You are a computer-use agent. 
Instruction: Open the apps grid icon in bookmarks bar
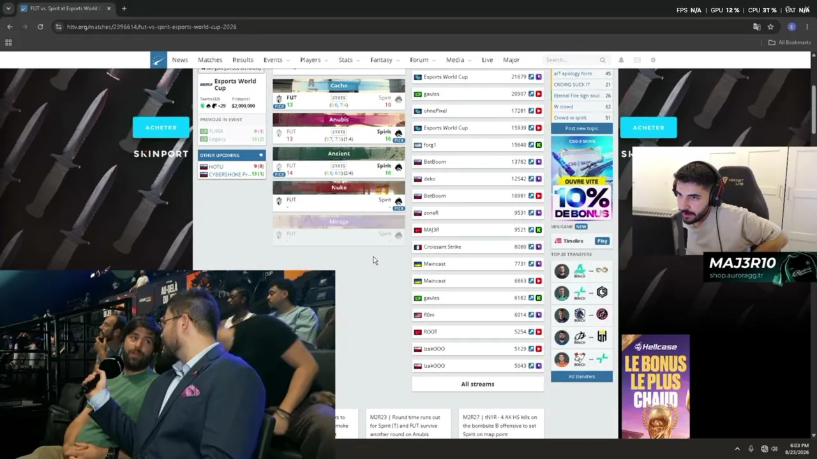[x=8, y=43]
